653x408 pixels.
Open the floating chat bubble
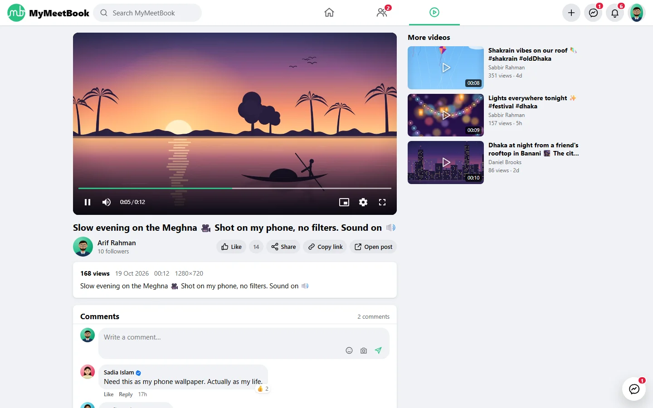[x=634, y=389]
